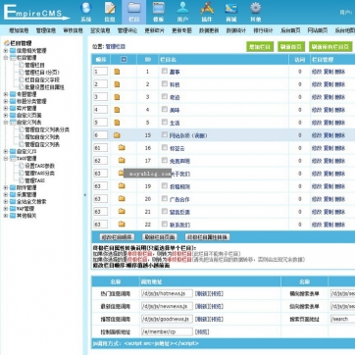Click the folder icon in row ID 22
This screenshot has height=355, width=355.
pos(122,225)
